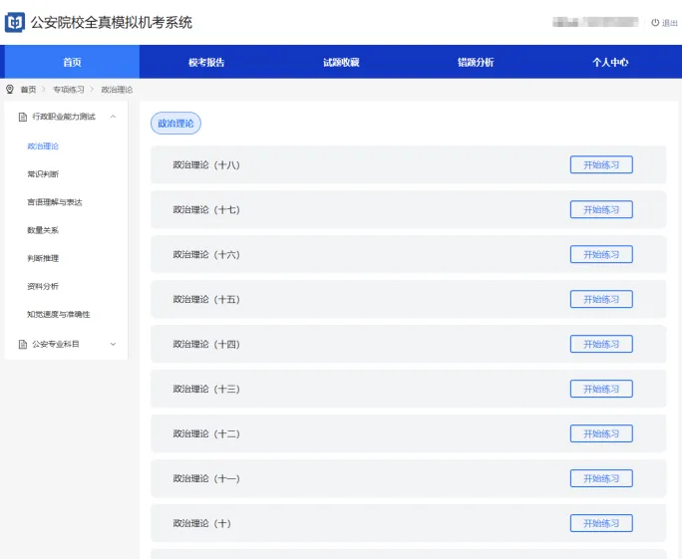This screenshot has width=682, height=559.
Task: Start practice for 政治理论（十五）
Action: [x=601, y=299]
